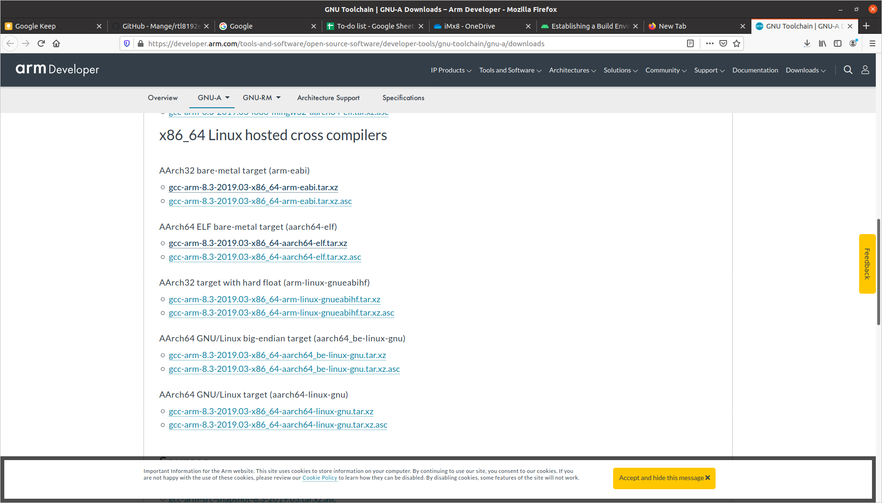Screen dimensions: 882x503
Task: Open Documentation in Arm header
Action: click(x=755, y=70)
